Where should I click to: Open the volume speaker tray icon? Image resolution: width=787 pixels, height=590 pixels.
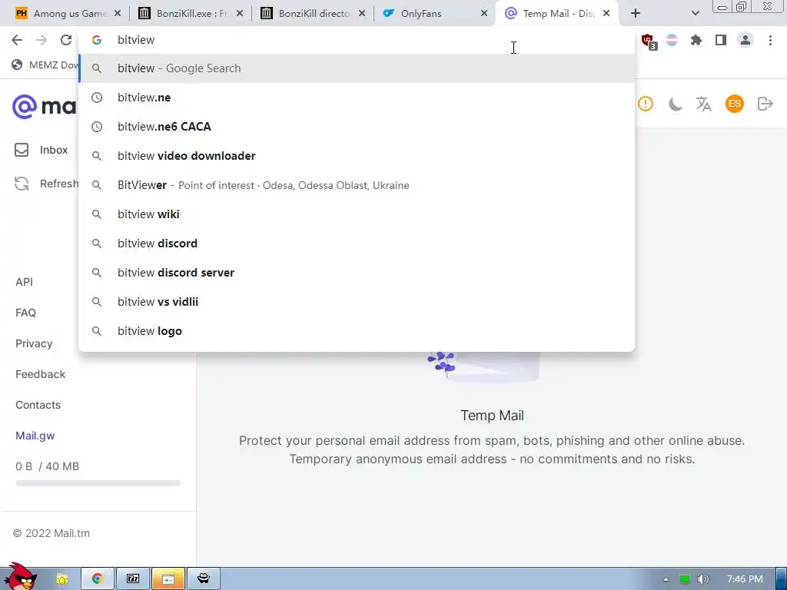(703, 579)
